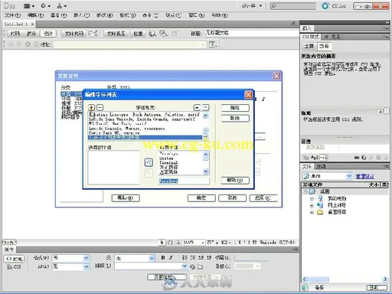Click attach style sheet link icon in CSS panel

point(357,158)
